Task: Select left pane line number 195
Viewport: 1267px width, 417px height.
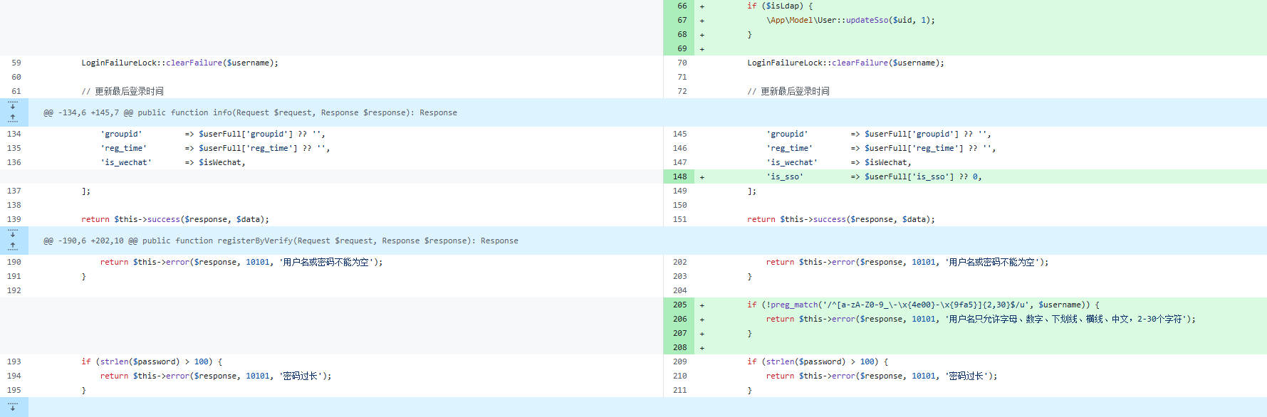Action: [14, 390]
